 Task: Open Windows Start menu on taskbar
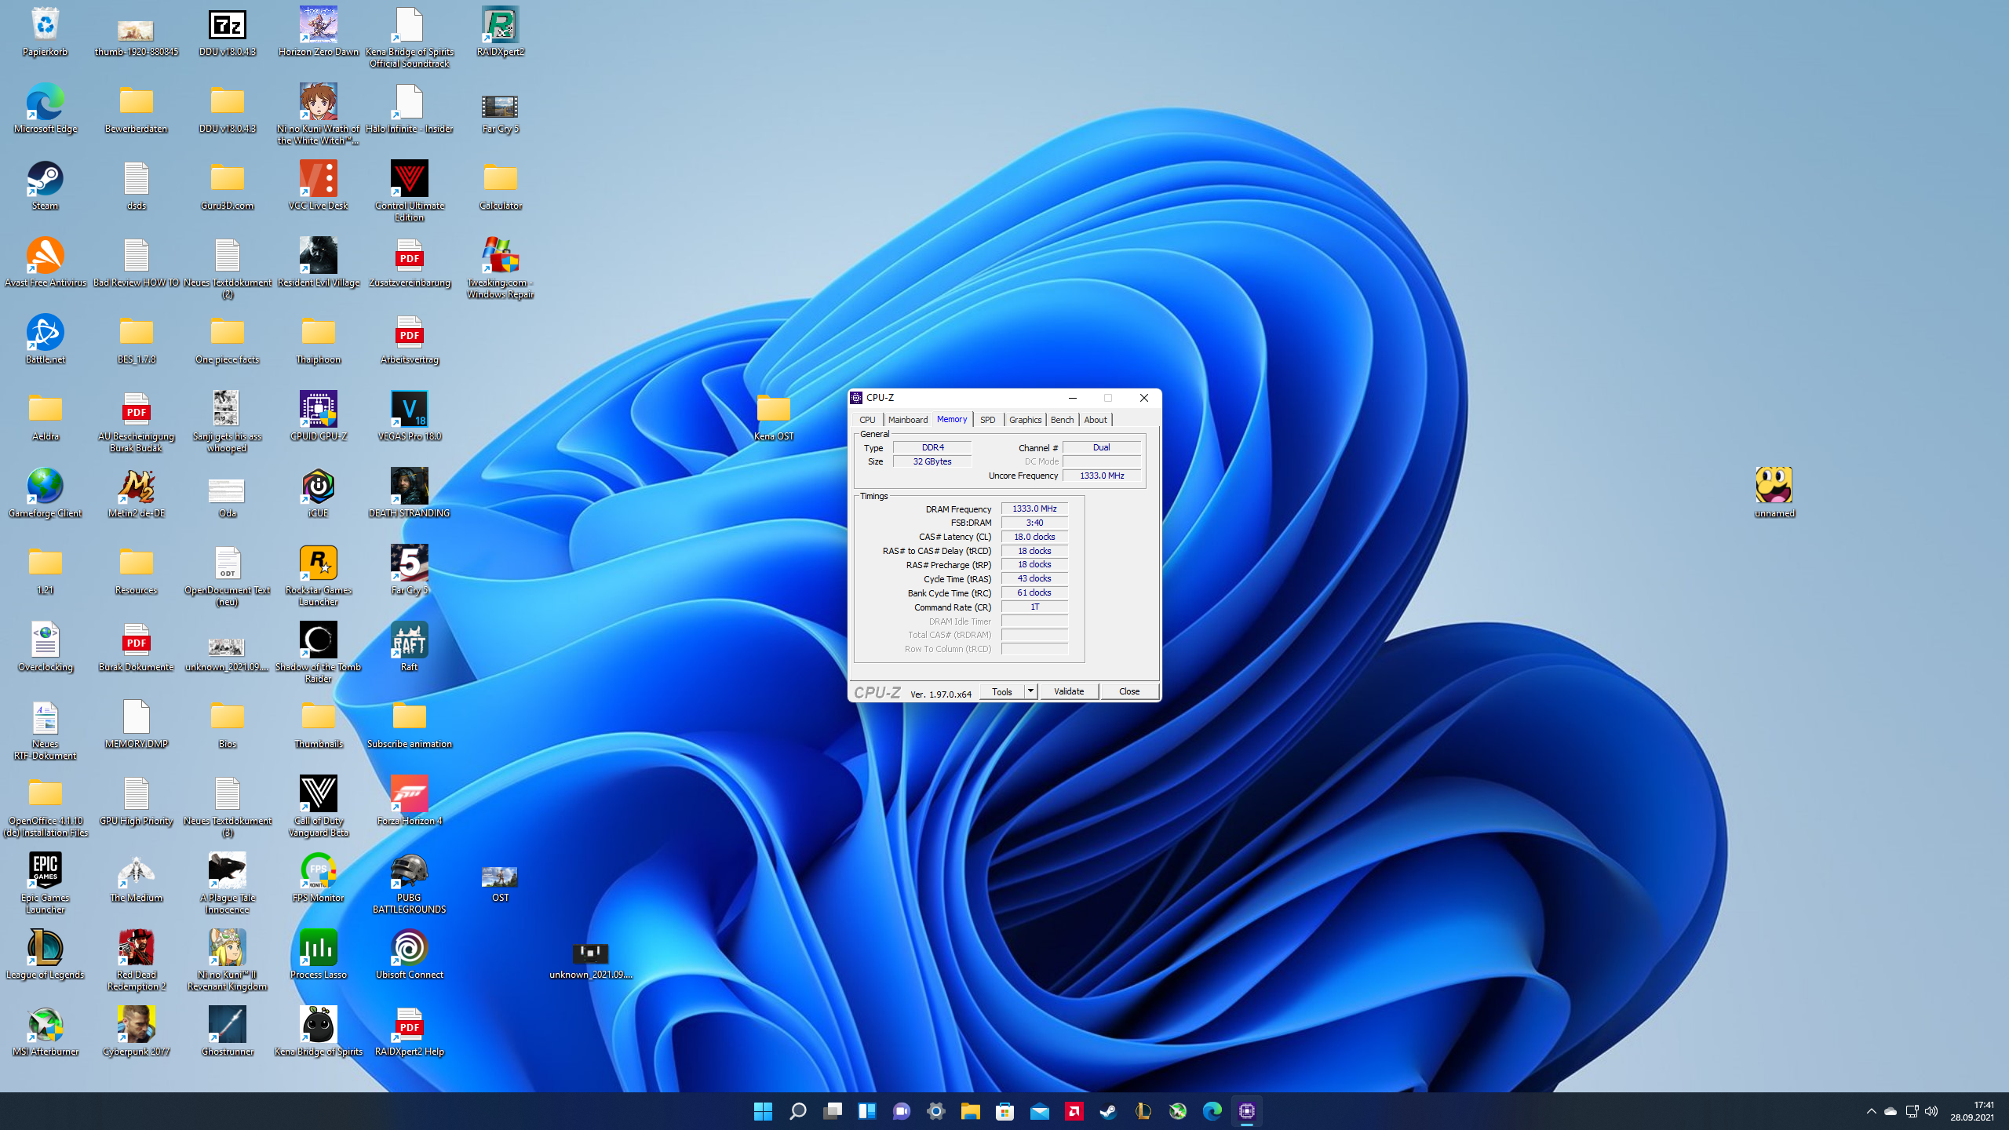click(763, 1110)
